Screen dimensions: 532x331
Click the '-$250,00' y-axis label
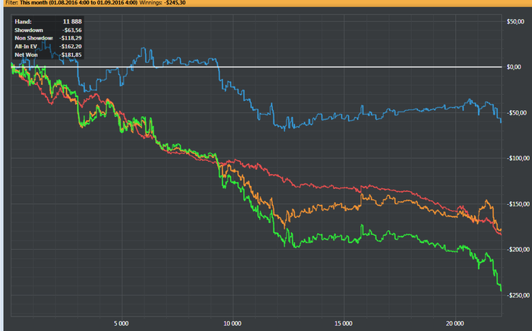pos(518,295)
